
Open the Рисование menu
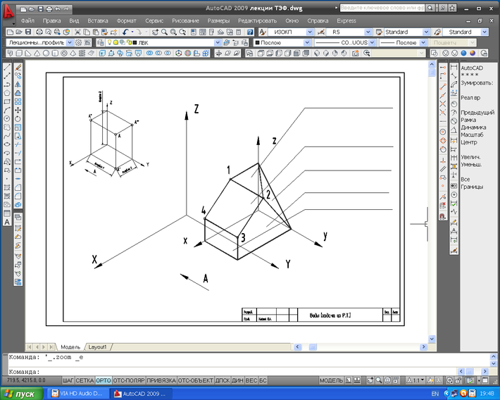[186, 21]
